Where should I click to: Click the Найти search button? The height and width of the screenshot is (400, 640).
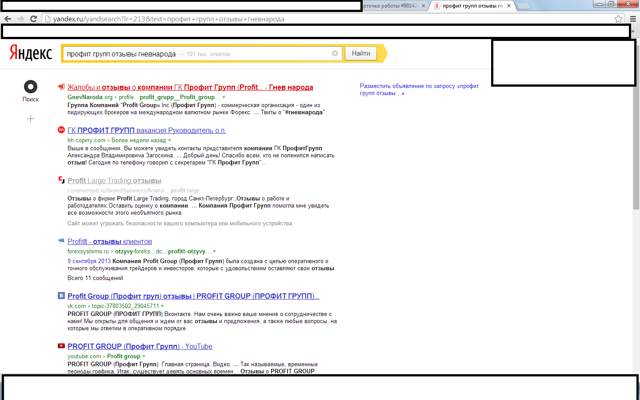[361, 53]
